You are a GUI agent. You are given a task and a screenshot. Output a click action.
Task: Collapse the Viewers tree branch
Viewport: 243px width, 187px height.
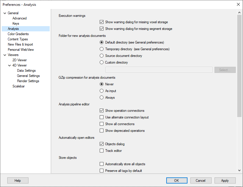coord(5,55)
